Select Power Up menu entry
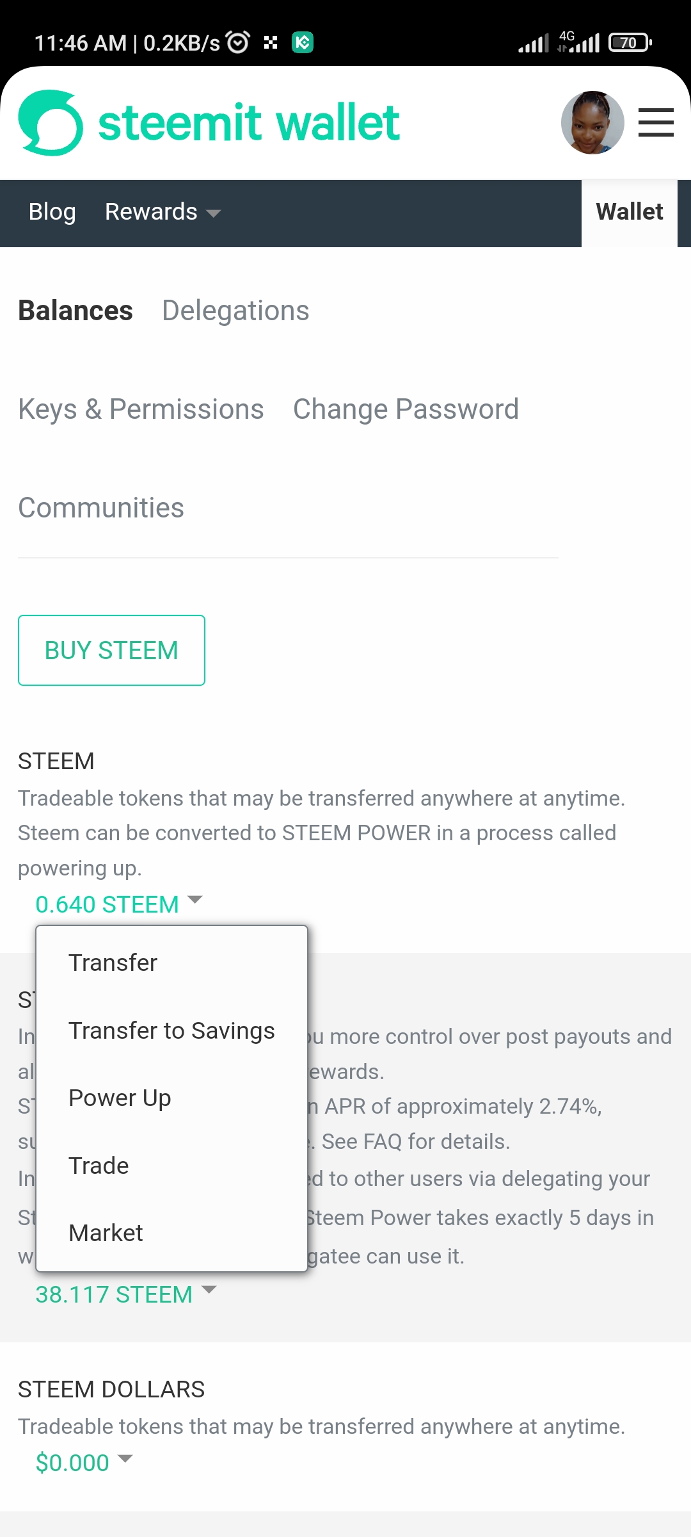Screen dimensions: 691x1537 coord(120,1098)
